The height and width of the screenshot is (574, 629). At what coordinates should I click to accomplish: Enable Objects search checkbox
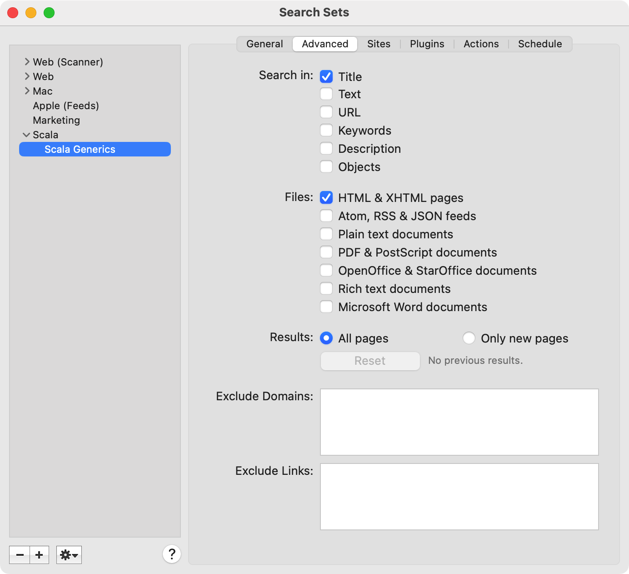326,167
